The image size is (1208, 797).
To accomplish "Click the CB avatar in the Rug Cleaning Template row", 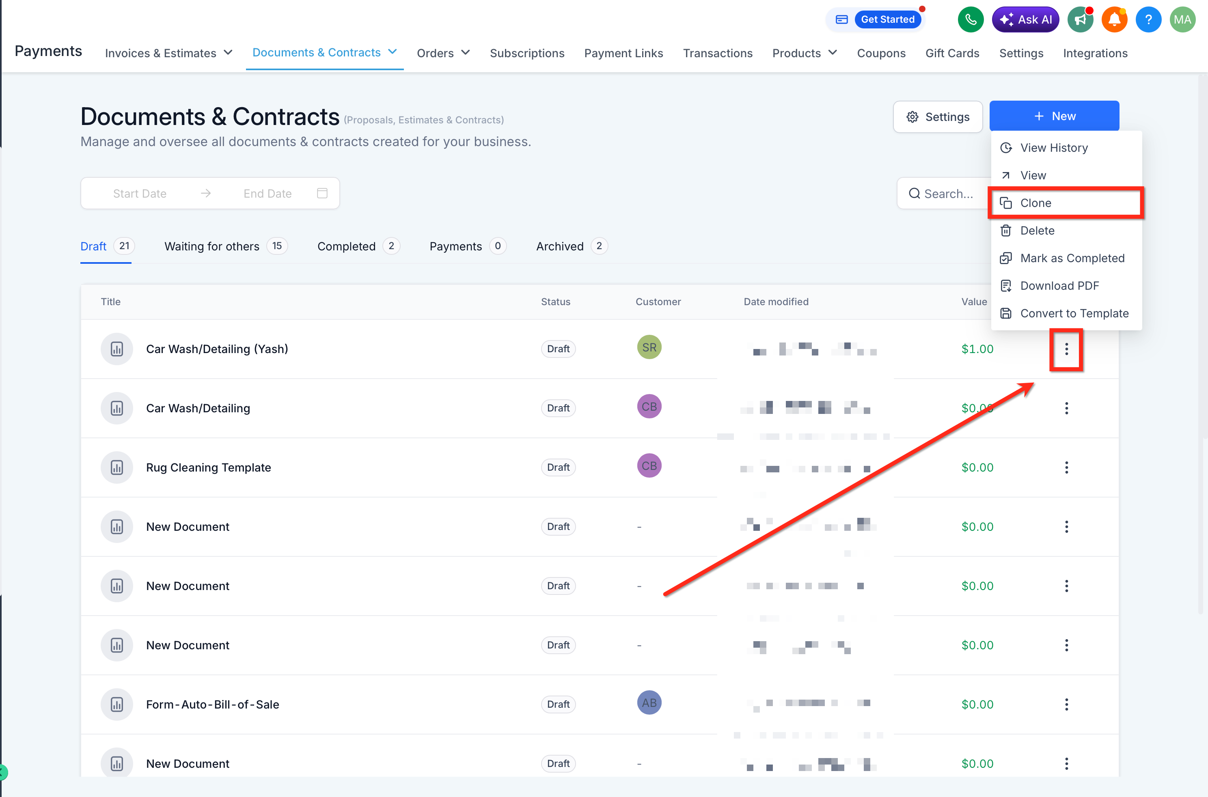I will 649,465.
